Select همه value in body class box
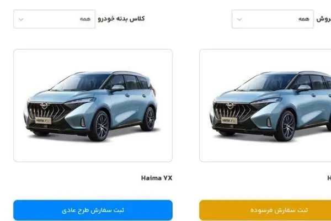 click(85, 19)
